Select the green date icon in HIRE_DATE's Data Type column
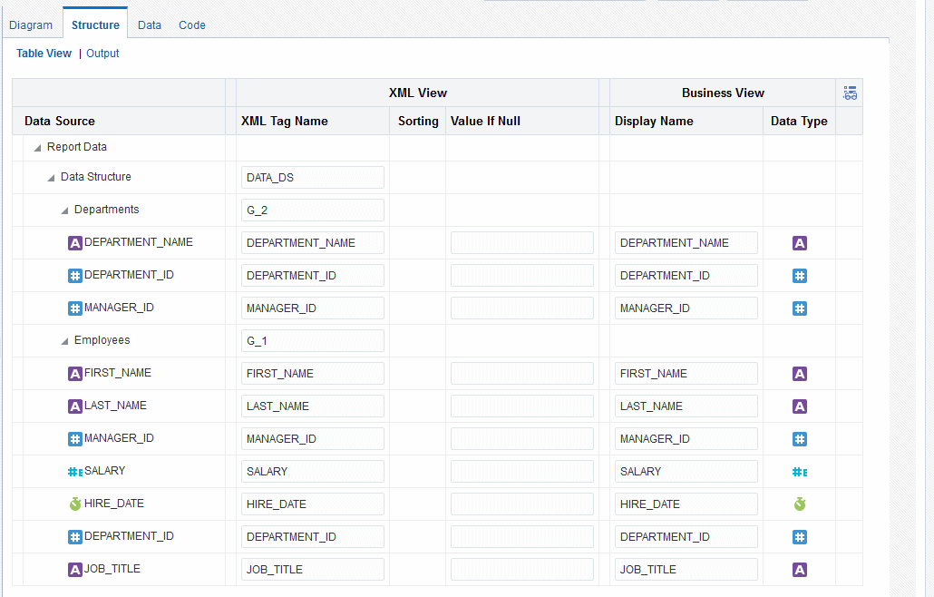The width and height of the screenshot is (934, 597). coord(799,504)
